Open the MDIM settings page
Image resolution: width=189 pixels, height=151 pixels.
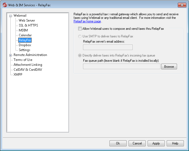23,30
